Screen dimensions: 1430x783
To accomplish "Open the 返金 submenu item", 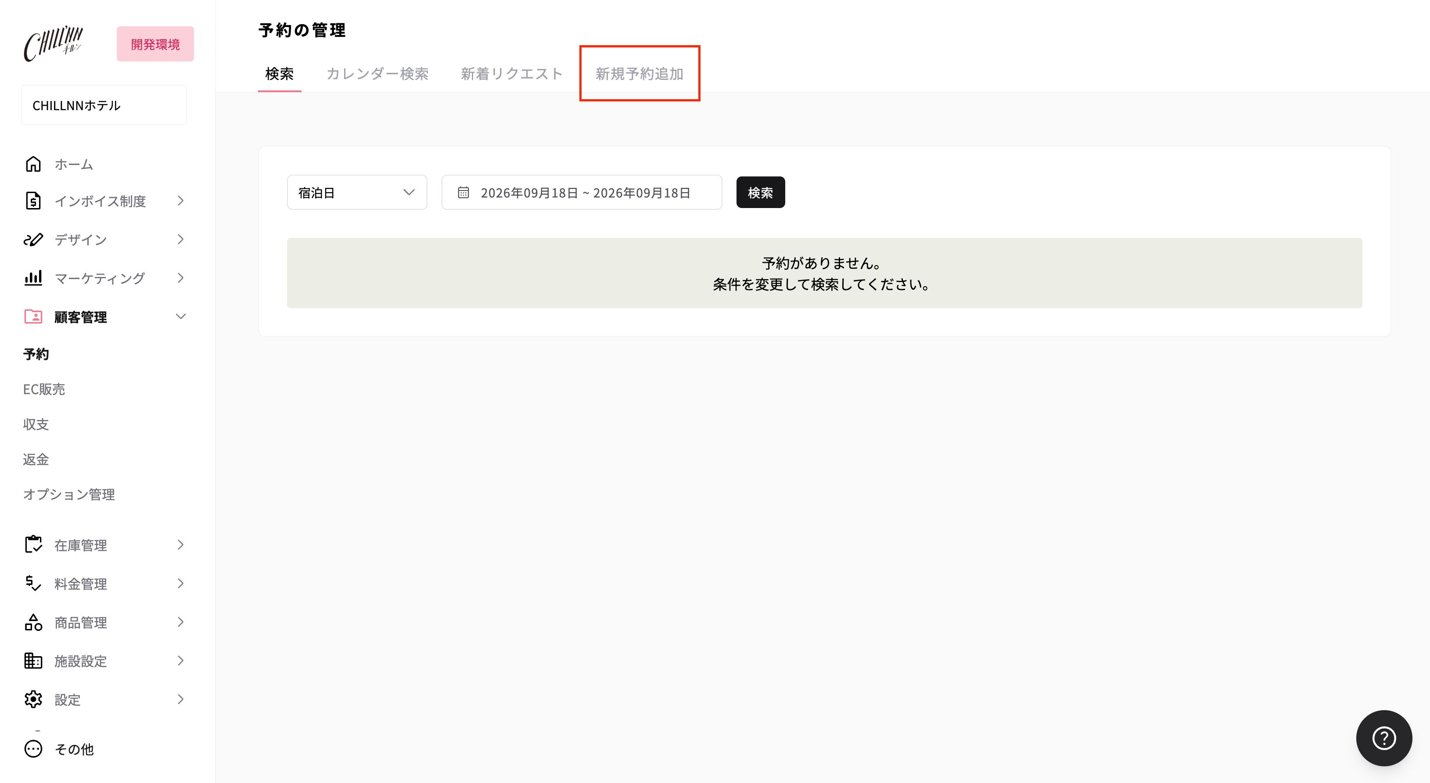I will [x=36, y=460].
